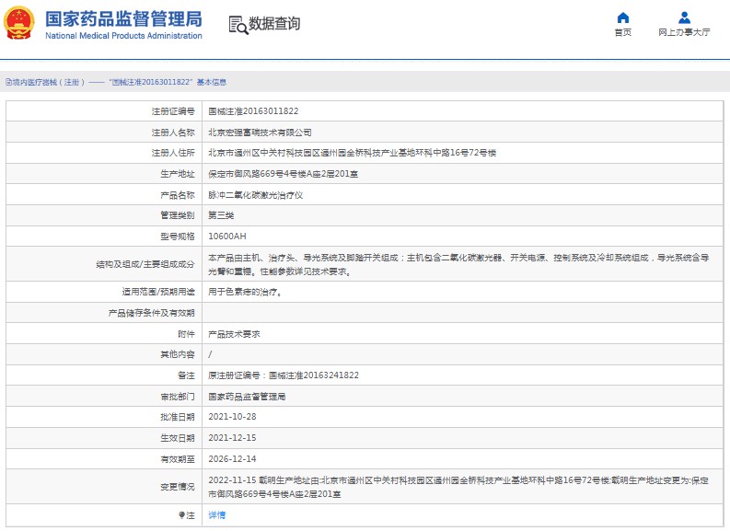
Task: Click the approval date 2021-10-28
Action: coord(232,417)
